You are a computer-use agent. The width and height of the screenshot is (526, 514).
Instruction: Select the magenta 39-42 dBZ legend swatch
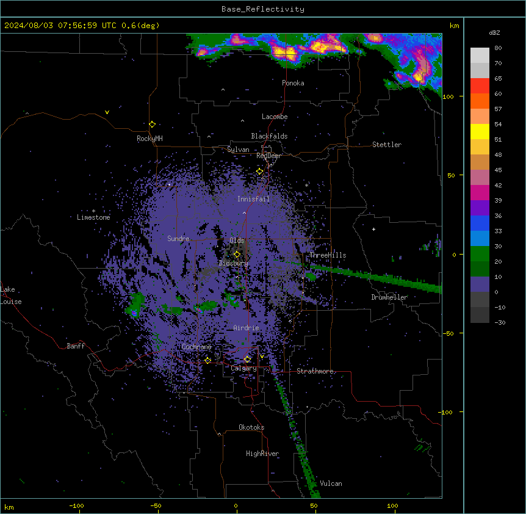click(480, 192)
